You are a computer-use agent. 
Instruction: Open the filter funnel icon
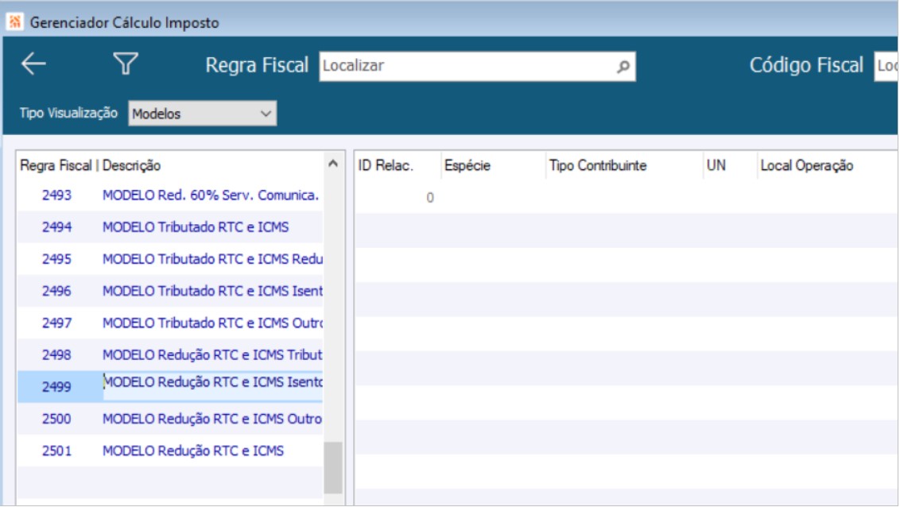point(126,64)
